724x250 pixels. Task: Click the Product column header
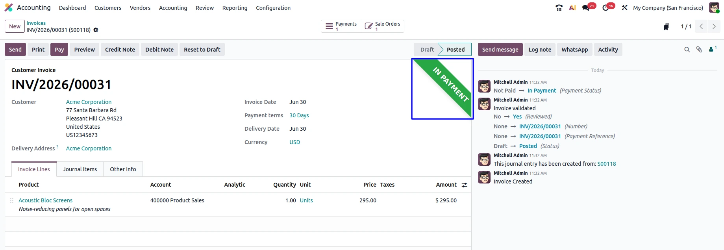pos(29,185)
